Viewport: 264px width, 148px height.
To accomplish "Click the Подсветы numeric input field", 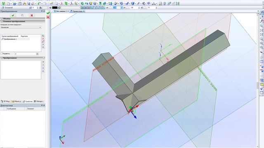I will pyautogui.click(x=25, y=54).
